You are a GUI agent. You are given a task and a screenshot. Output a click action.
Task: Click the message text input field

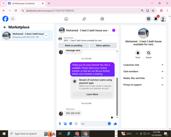94,124
